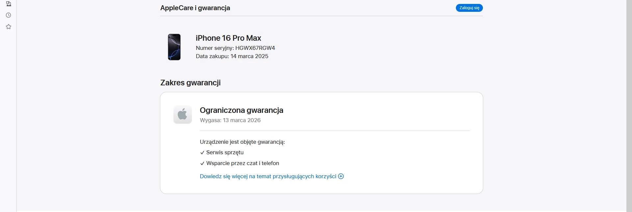Select the devices icon in the sidebar
Viewport: 632px width, 212px height.
point(8,4)
